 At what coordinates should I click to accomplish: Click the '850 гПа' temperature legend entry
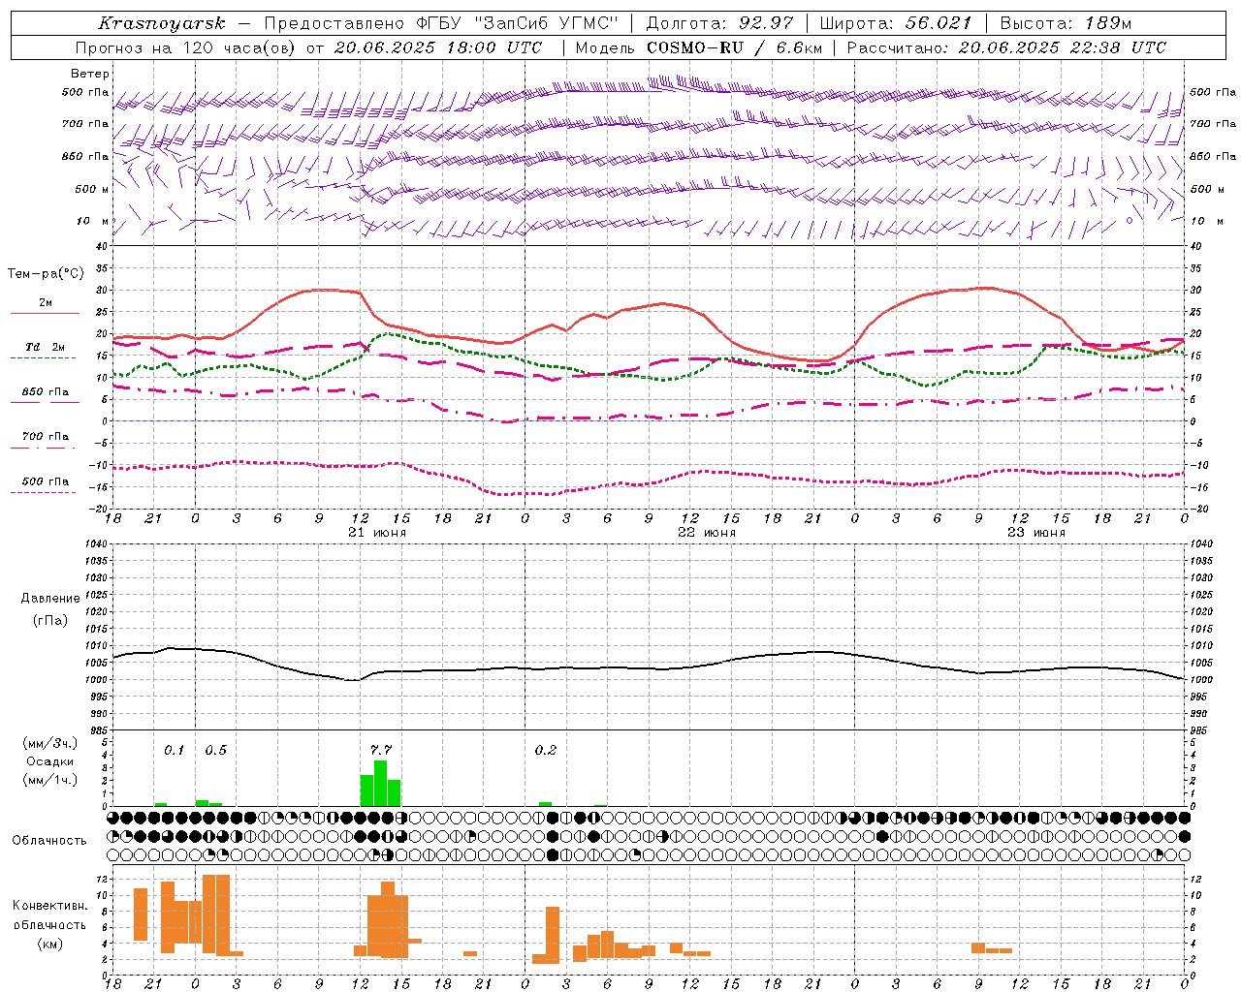[46, 392]
